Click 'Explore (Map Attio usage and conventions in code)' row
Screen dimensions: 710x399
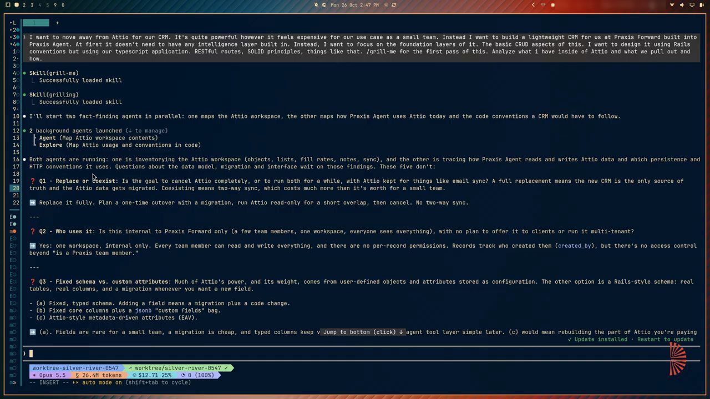[x=120, y=145]
